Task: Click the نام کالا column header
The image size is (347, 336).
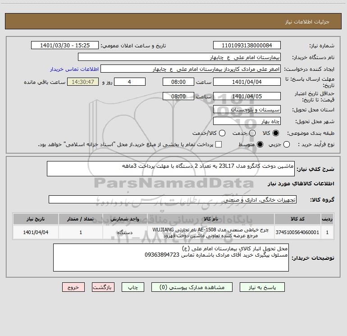Action: tap(211, 219)
